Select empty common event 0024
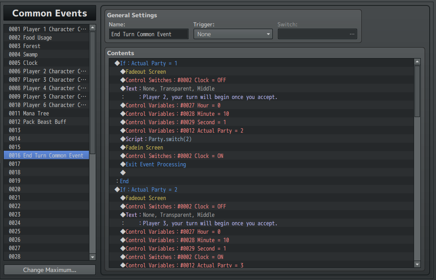Viewport: 436px width, 280px height. pos(46,223)
